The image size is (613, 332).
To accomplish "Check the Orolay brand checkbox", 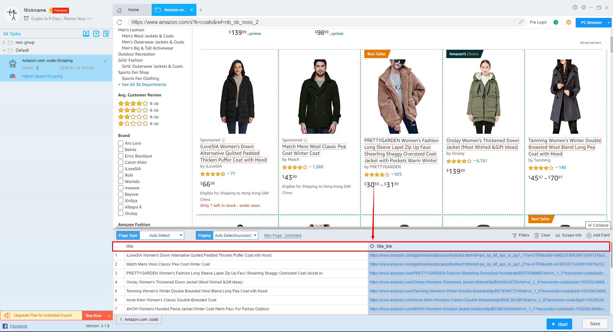I will click(121, 213).
